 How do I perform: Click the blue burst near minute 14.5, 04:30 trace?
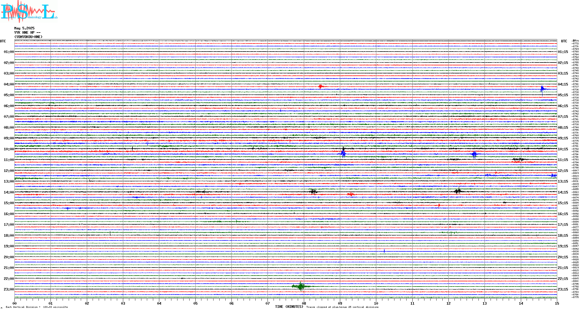542,89
